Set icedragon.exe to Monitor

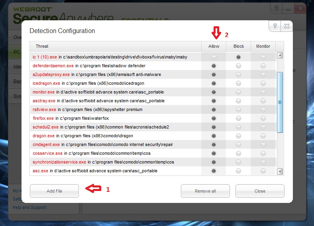(263, 84)
